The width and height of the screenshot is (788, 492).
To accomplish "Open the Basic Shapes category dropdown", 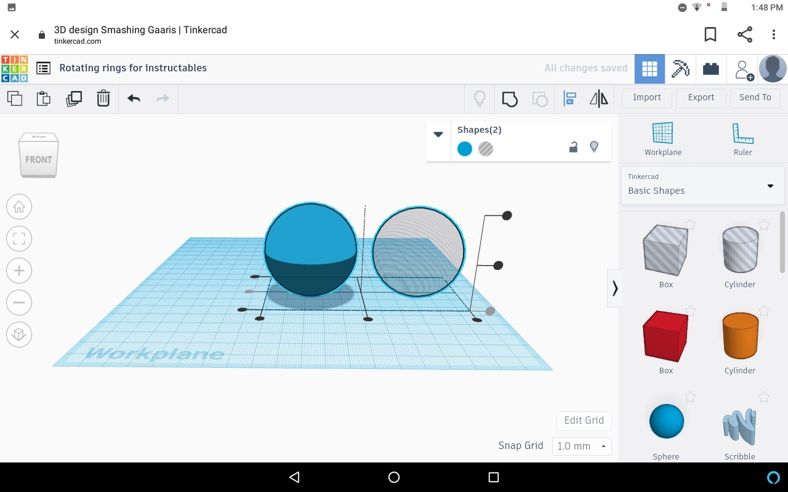I will click(x=702, y=184).
